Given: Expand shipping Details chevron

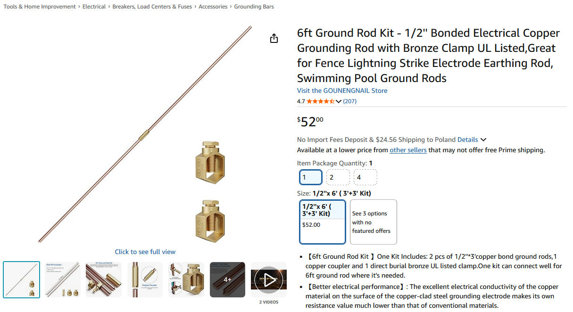Looking at the screenshot, I should tap(483, 140).
